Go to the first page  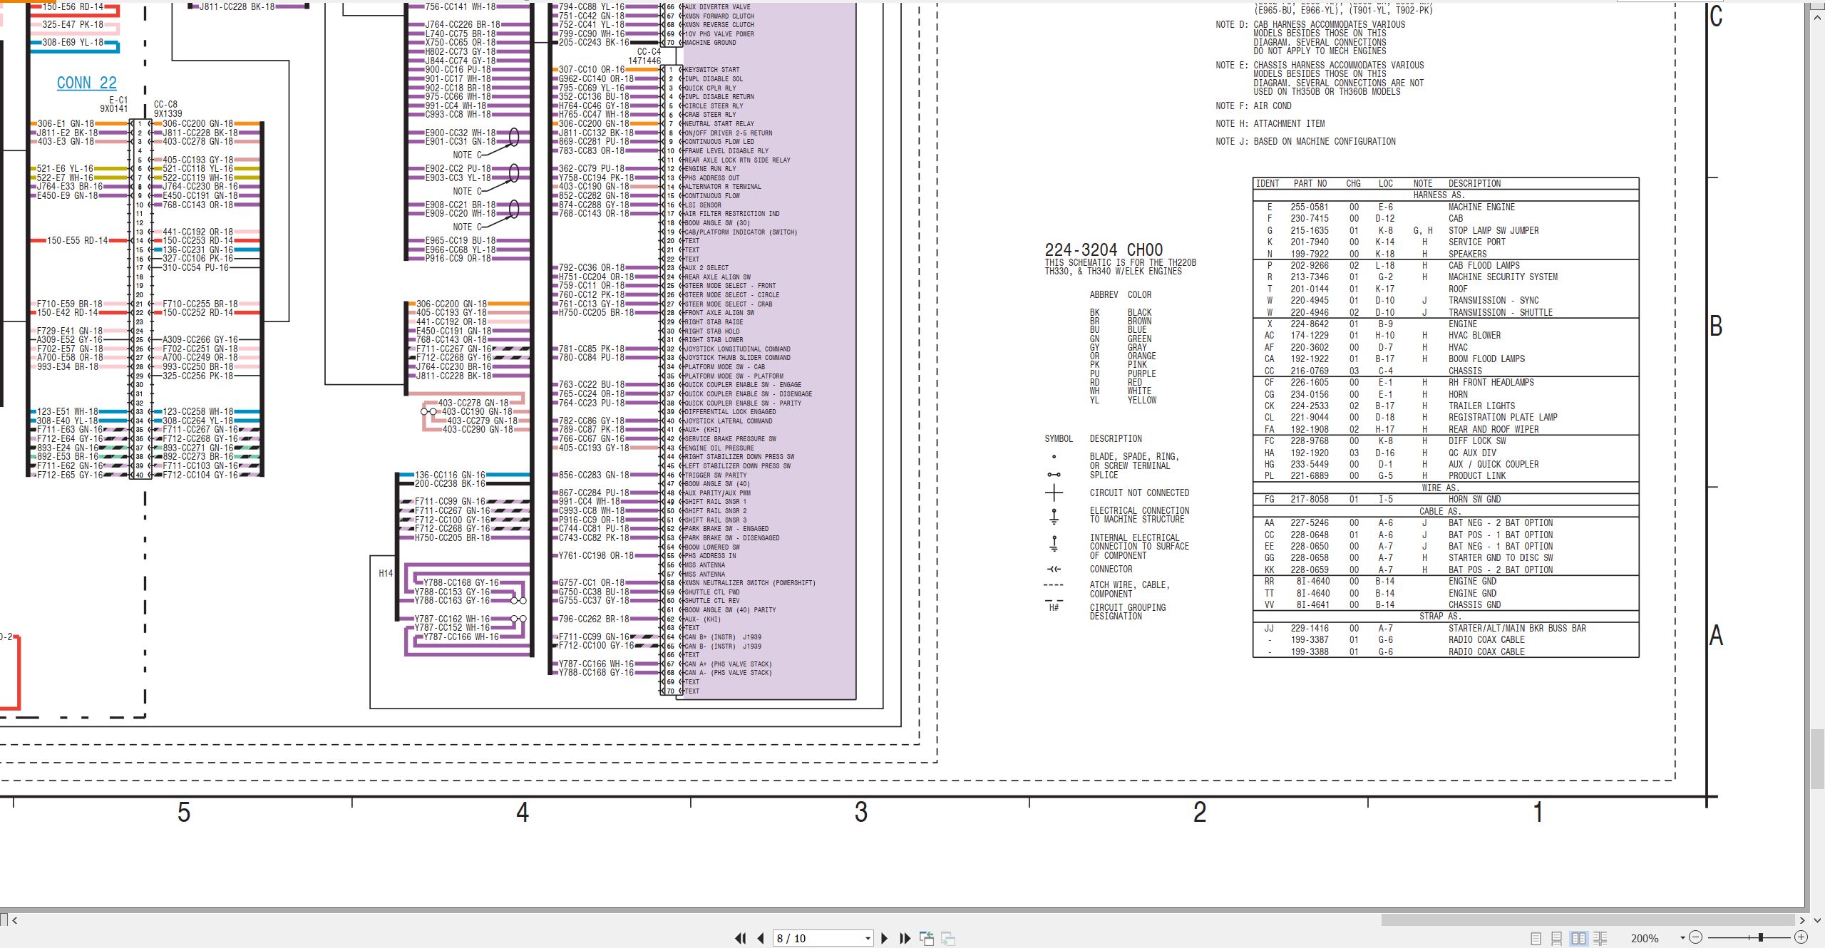click(x=741, y=939)
